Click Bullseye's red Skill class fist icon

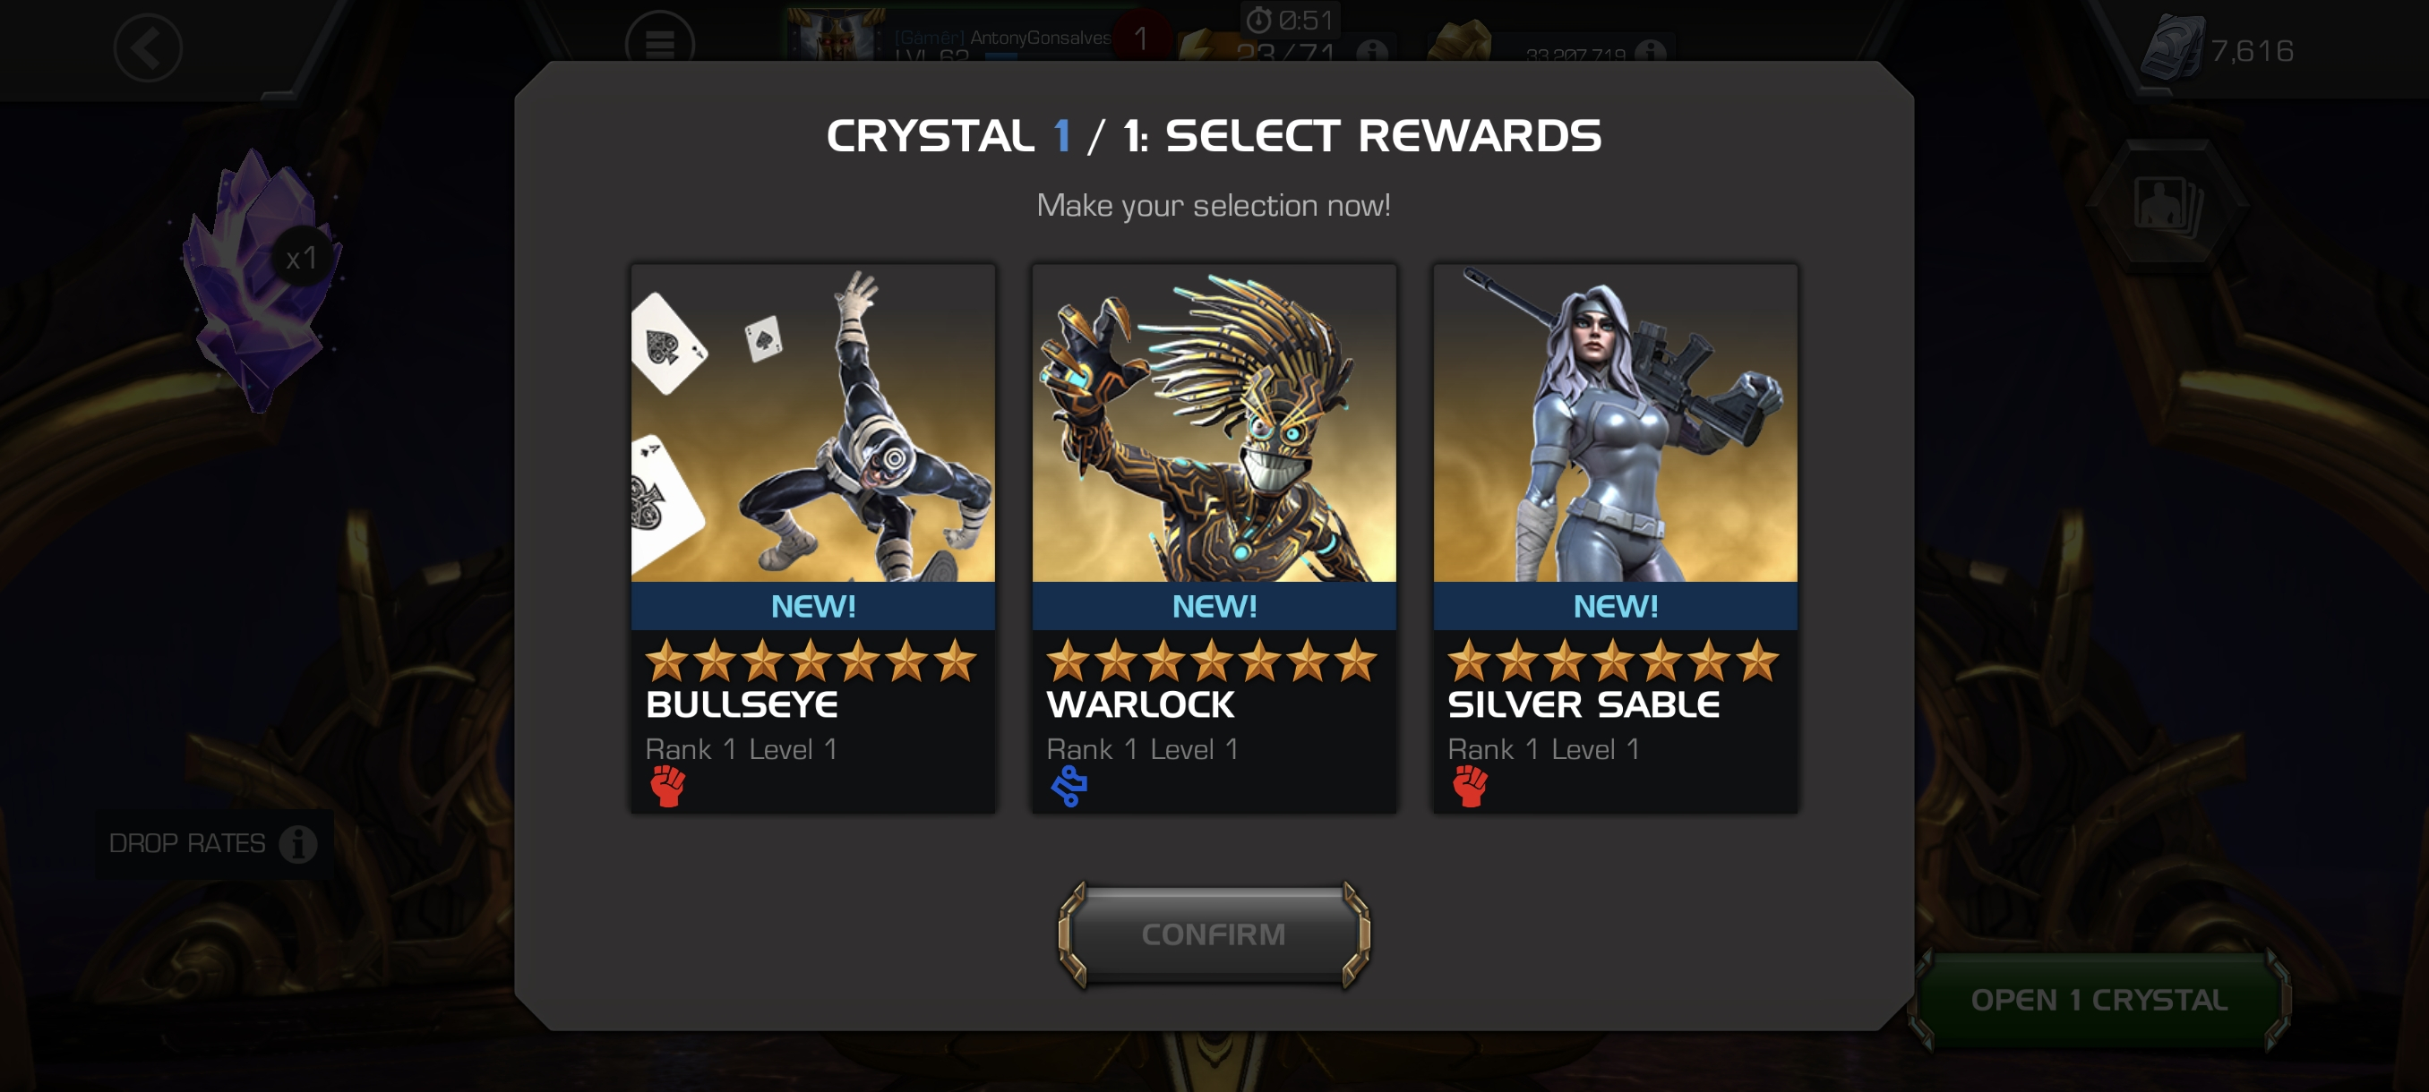pyautogui.click(x=667, y=786)
